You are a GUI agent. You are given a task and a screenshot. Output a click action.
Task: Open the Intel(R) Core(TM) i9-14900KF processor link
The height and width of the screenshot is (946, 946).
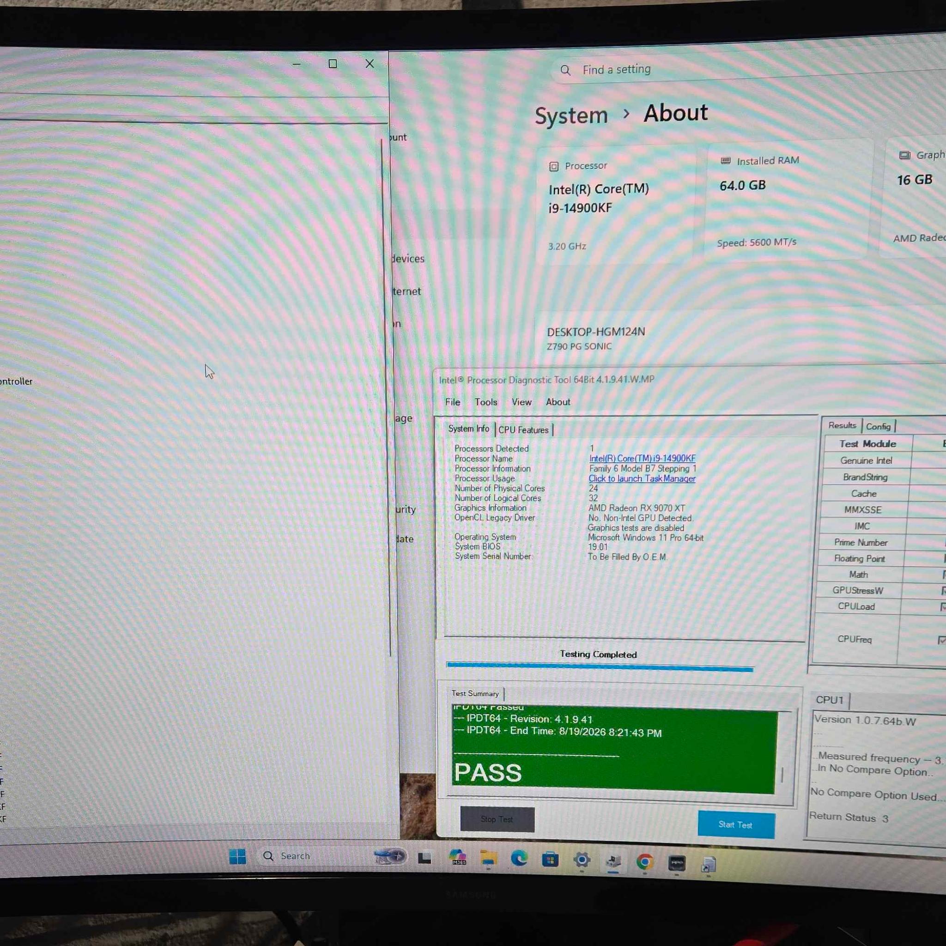pos(642,458)
